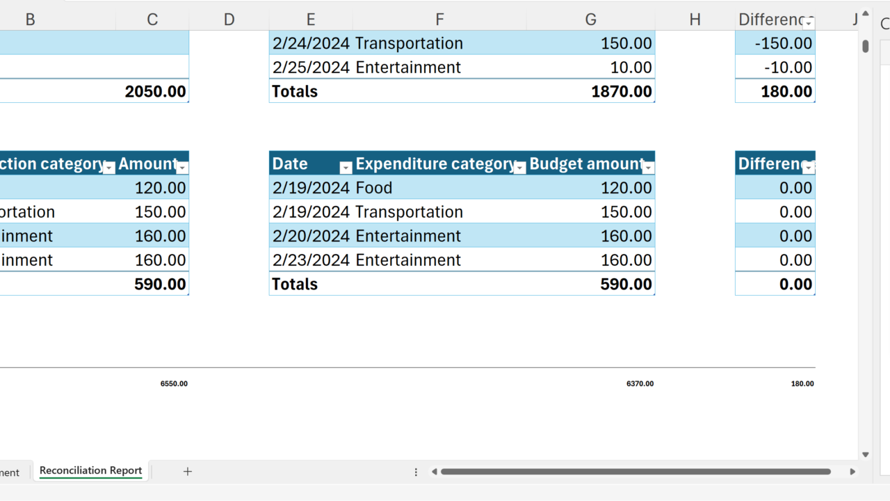Add a new sheet with plus icon
The width and height of the screenshot is (890, 501).
[187, 471]
